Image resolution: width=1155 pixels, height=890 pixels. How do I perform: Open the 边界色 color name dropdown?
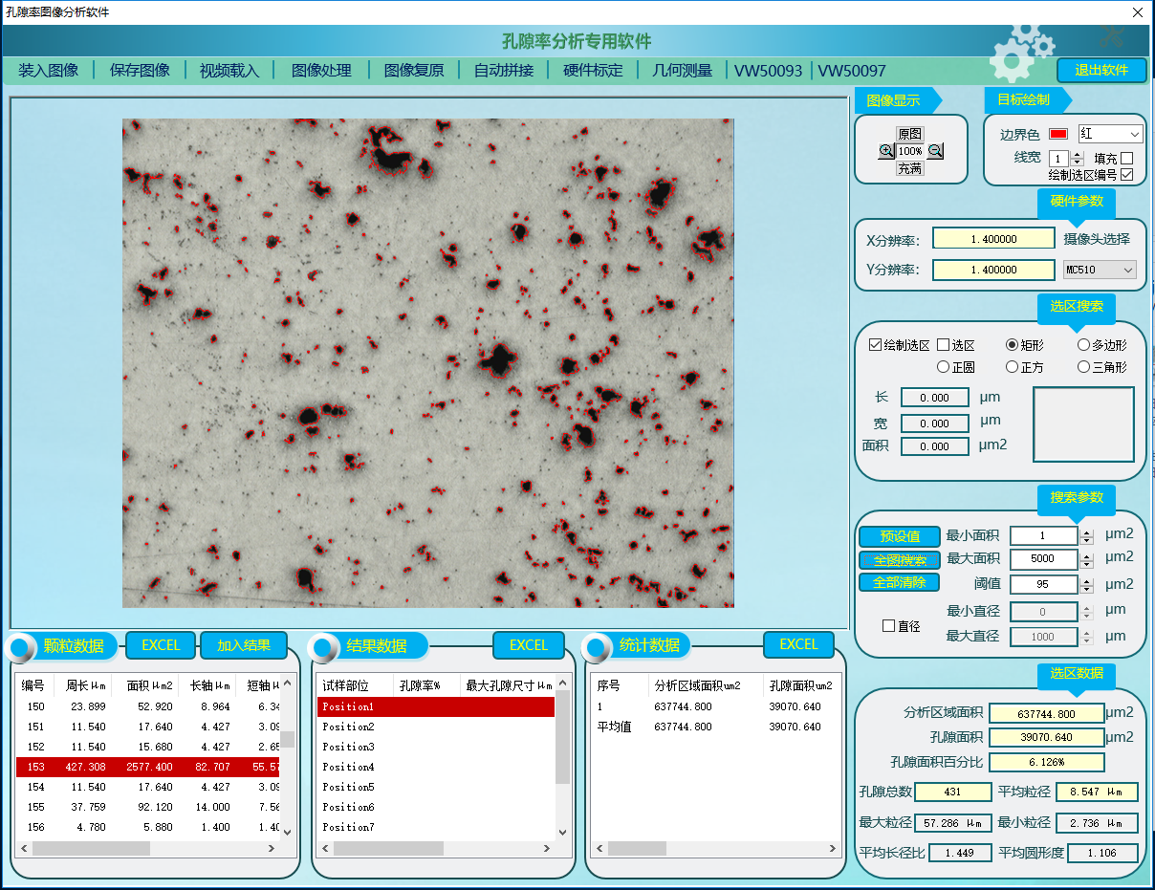point(1134,135)
